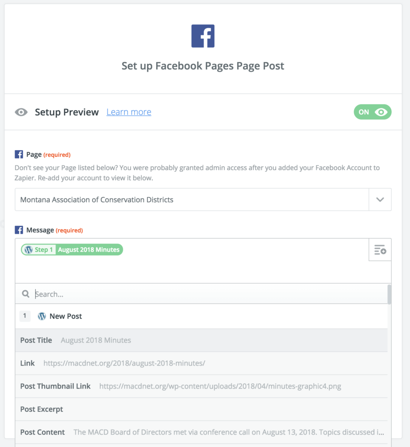410x447 pixels.
Task: Expand the Page dropdown arrow
Action: tap(380, 199)
